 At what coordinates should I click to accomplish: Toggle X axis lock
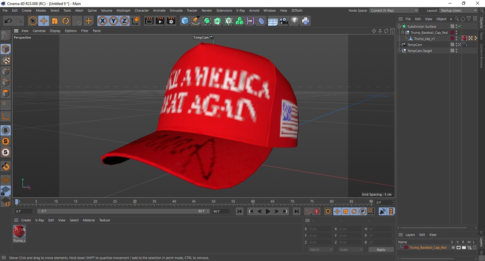coord(102,21)
